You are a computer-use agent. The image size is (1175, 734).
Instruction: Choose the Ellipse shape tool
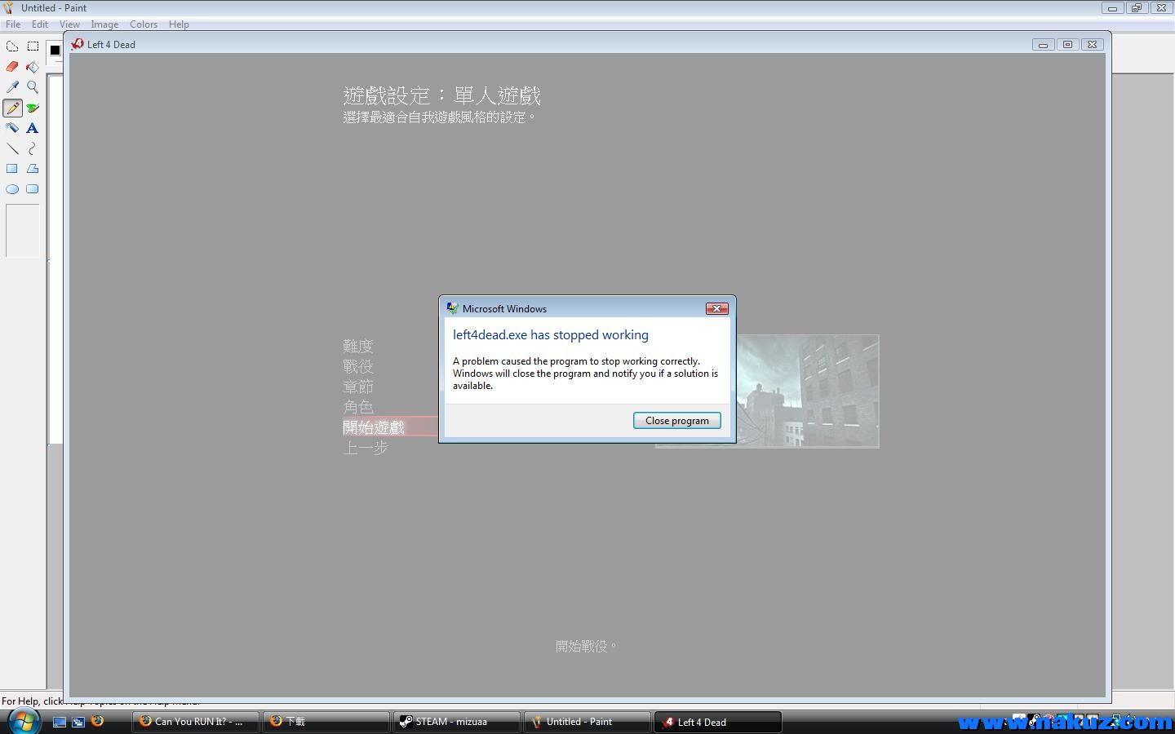pyautogui.click(x=12, y=189)
